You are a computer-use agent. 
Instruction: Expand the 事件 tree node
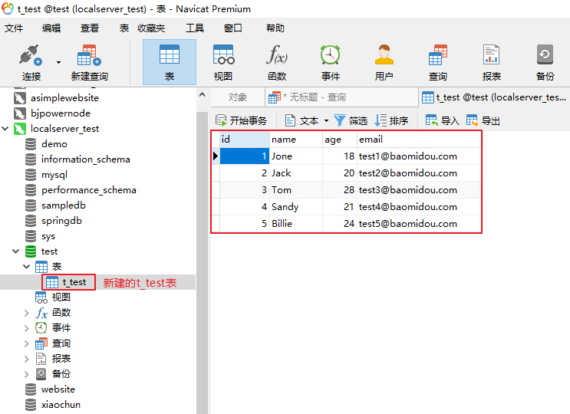26,328
